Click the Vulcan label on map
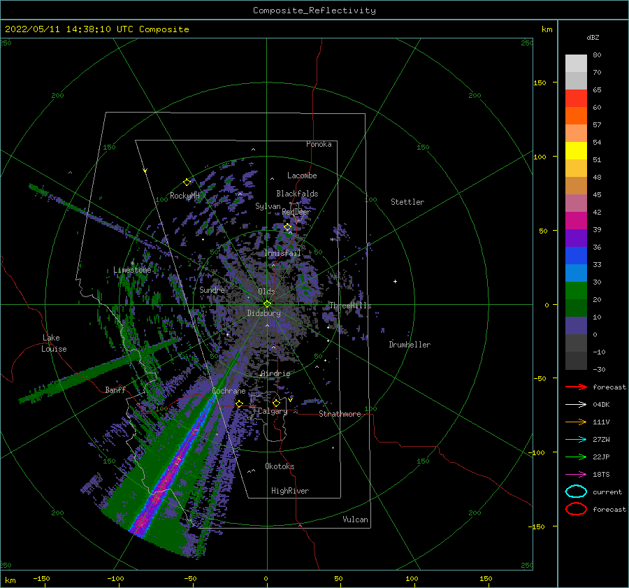The height and width of the screenshot is (588, 629). (x=355, y=519)
